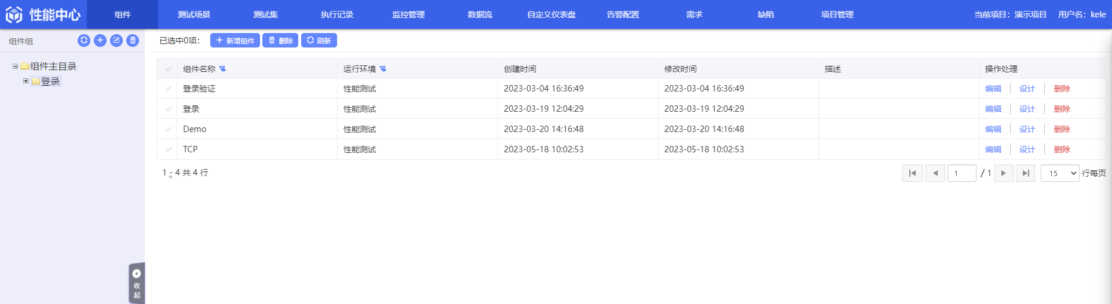Go to the next page arrow

tap(1004, 173)
